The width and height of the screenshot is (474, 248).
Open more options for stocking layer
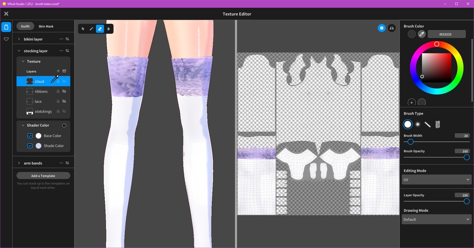tap(61, 51)
